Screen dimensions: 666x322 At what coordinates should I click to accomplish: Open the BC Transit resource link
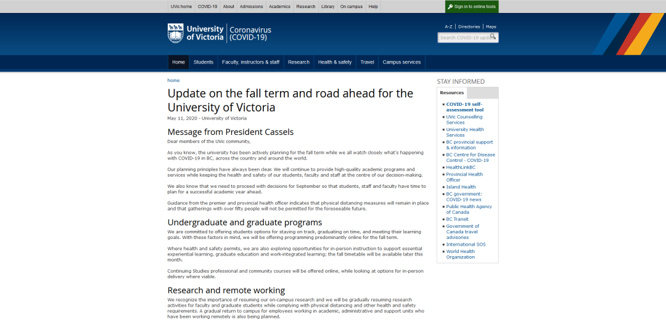click(x=457, y=219)
